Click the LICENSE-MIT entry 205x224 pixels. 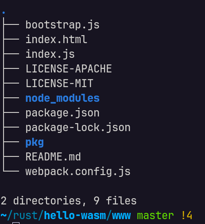(59, 83)
